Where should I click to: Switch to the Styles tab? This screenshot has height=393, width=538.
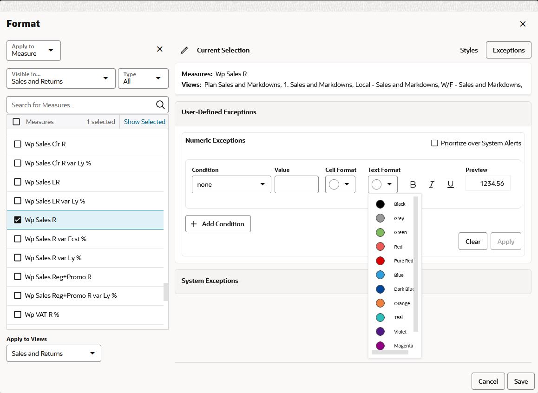(x=469, y=51)
